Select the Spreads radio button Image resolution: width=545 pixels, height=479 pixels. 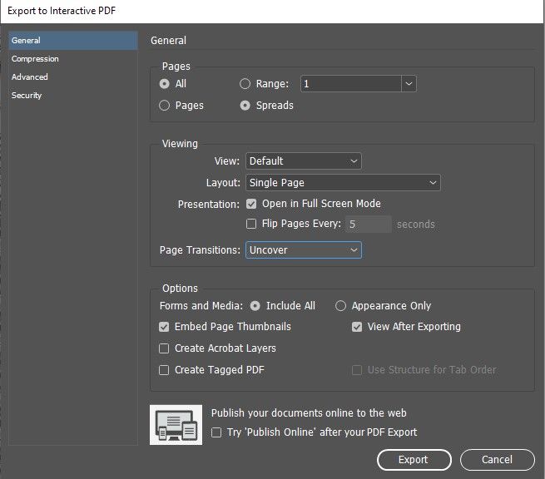245,106
